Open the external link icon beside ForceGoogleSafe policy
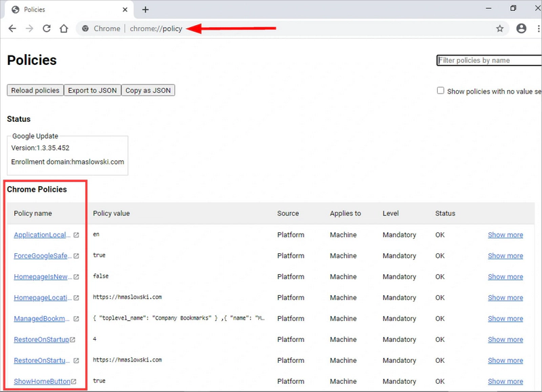Screen dimensions: 542x392 76,257
